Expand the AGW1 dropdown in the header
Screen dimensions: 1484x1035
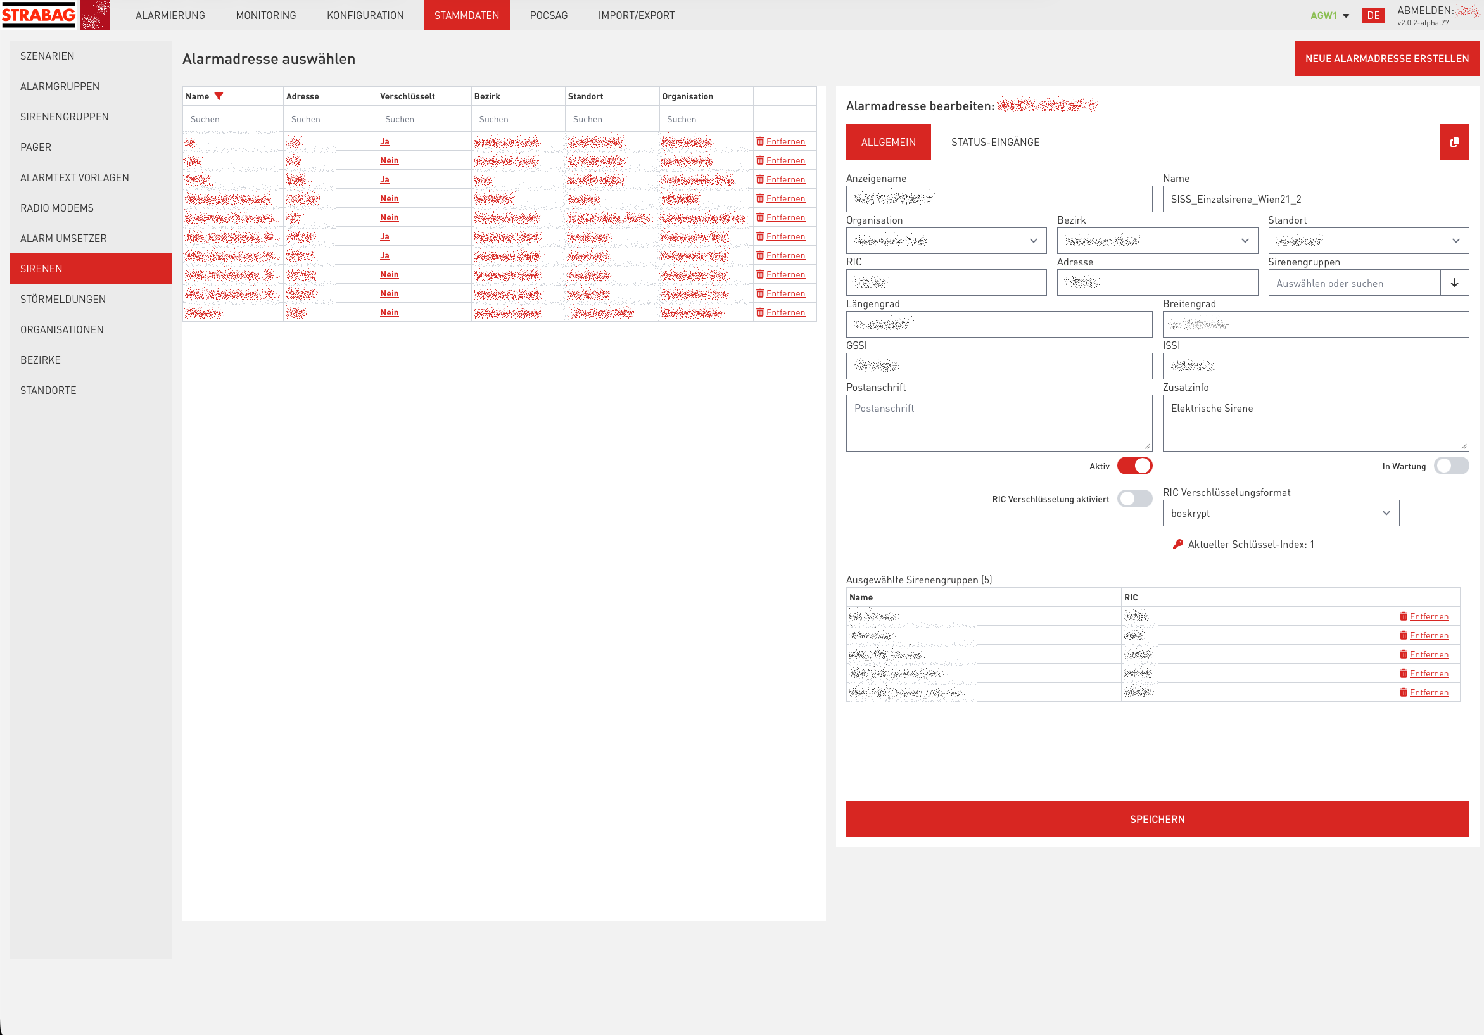1329,15
